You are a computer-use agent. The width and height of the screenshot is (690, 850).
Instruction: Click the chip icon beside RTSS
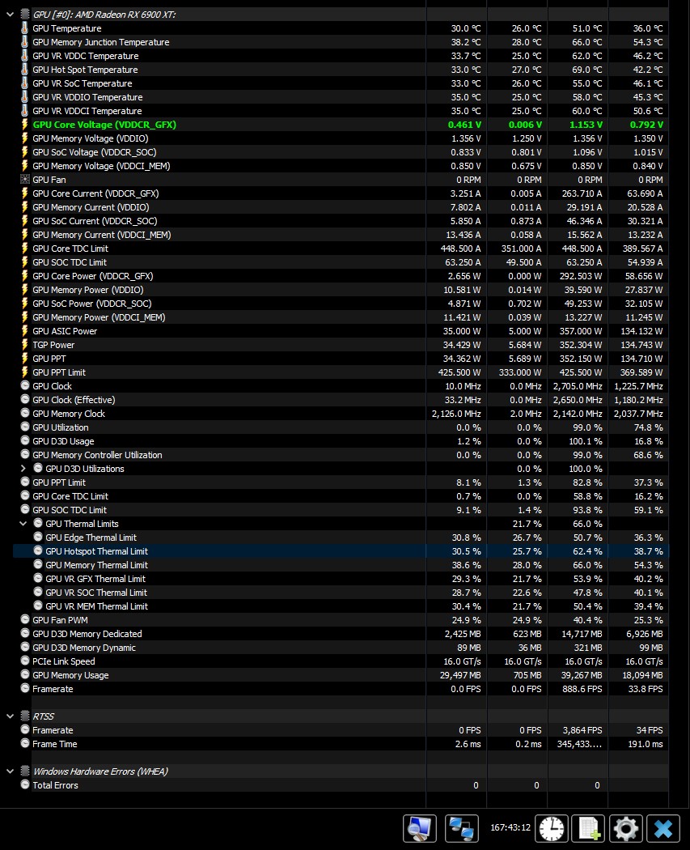click(24, 716)
